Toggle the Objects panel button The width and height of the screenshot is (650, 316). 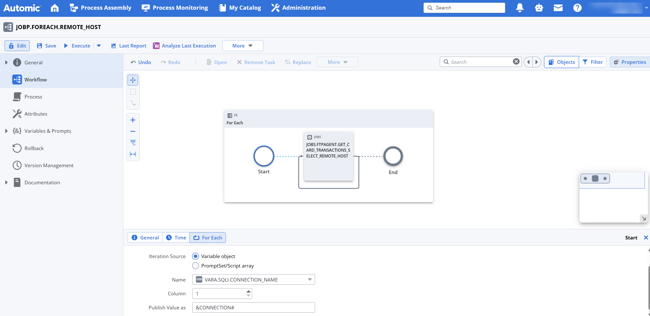coord(562,62)
